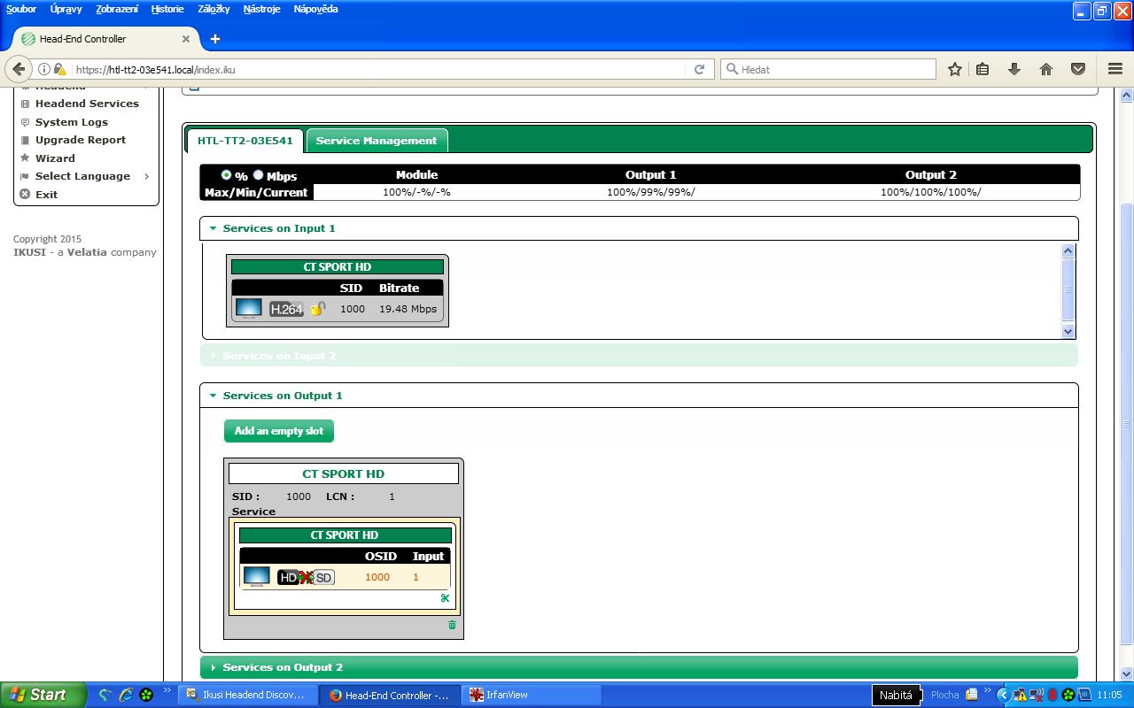Reload the page with the browser refresh icon
Viewport: 1134px width, 708px height.
click(699, 69)
